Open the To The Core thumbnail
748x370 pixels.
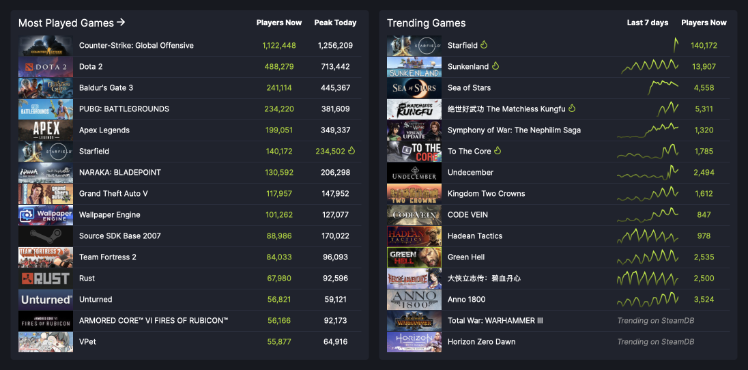point(414,152)
